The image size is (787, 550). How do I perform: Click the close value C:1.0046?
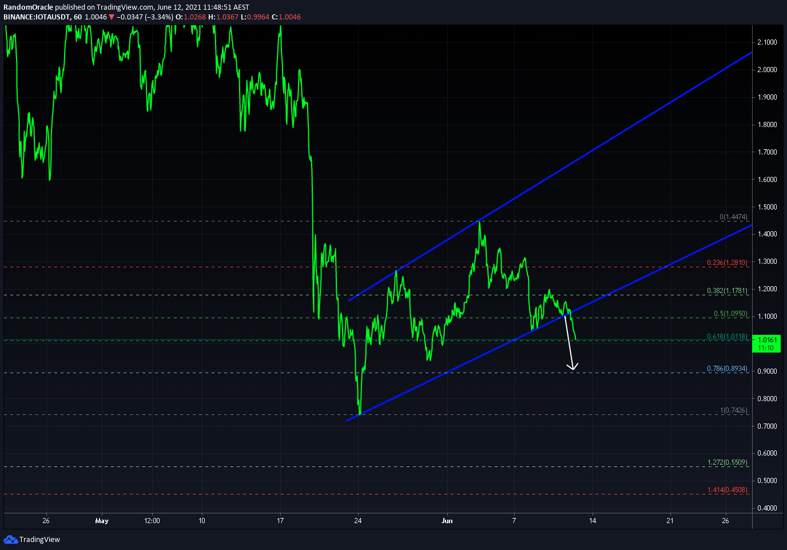pos(286,17)
